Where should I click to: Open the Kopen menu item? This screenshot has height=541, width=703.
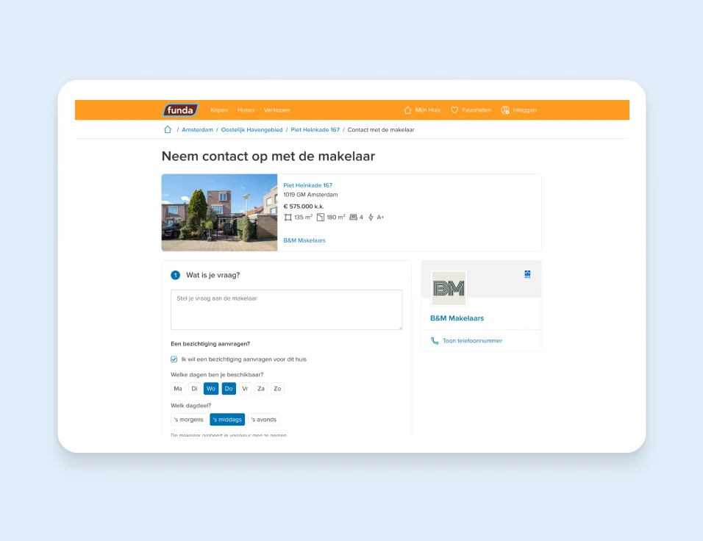[219, 110]
